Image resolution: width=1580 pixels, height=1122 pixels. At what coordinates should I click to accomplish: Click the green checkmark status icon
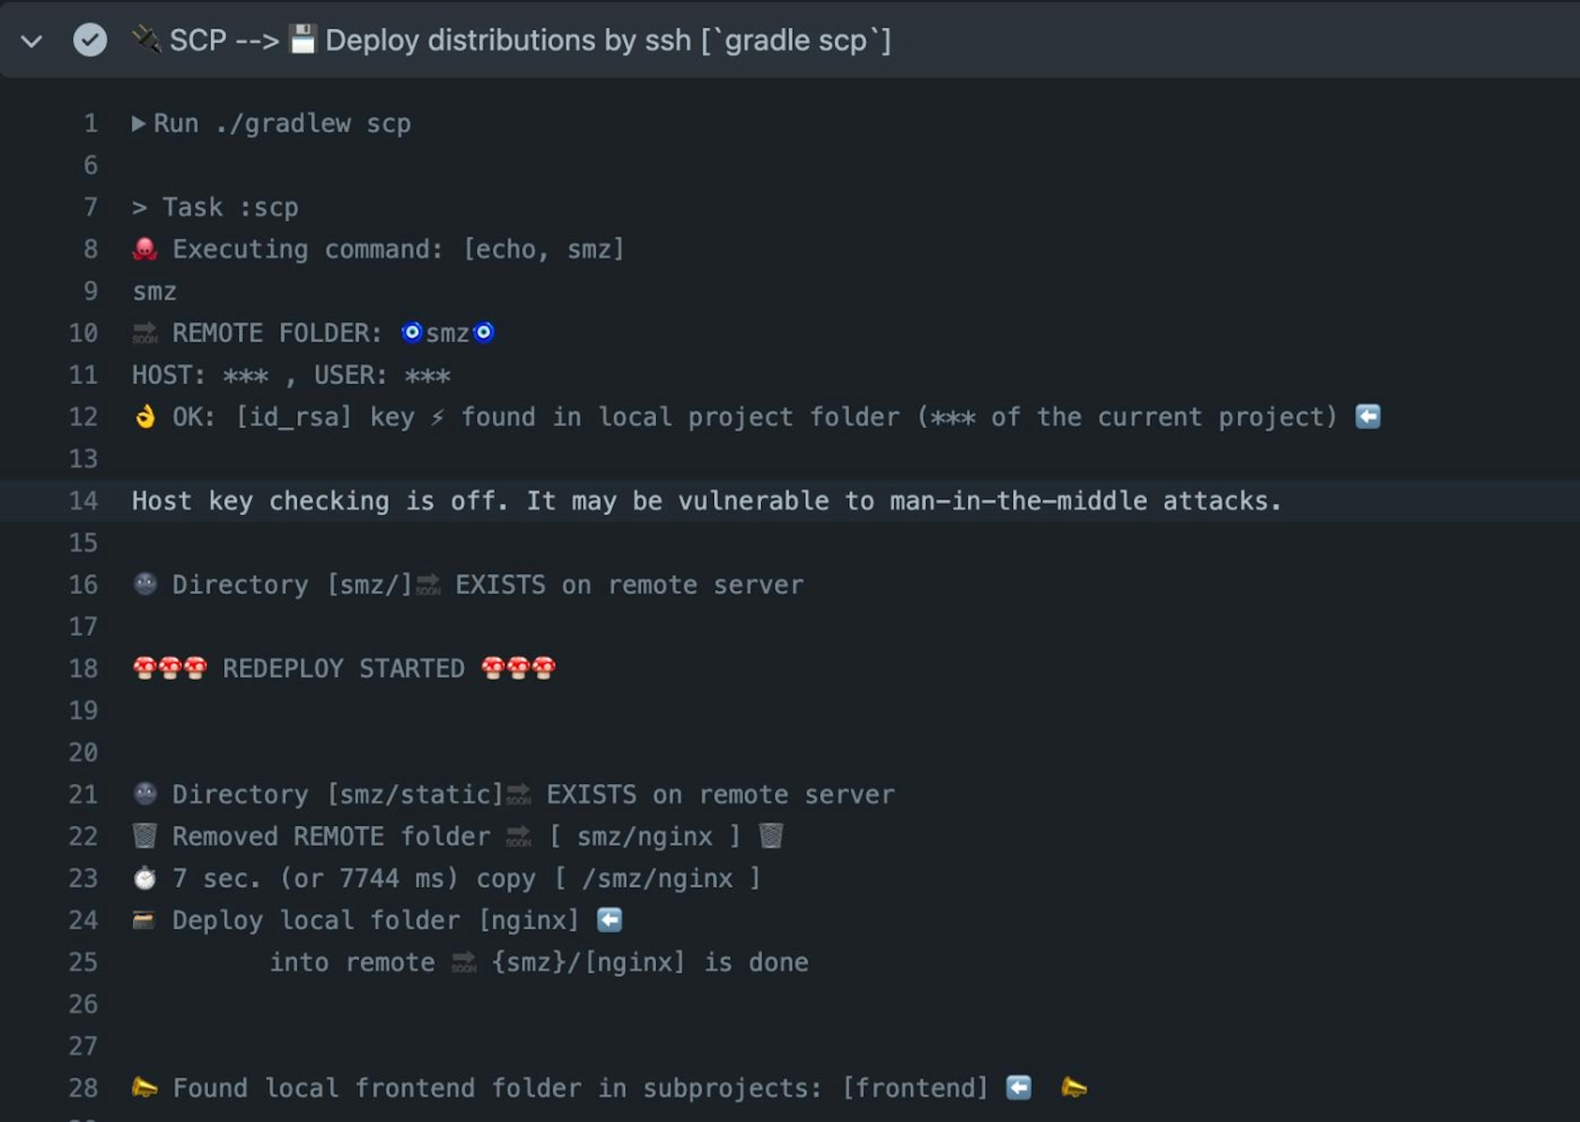point(90,40)
